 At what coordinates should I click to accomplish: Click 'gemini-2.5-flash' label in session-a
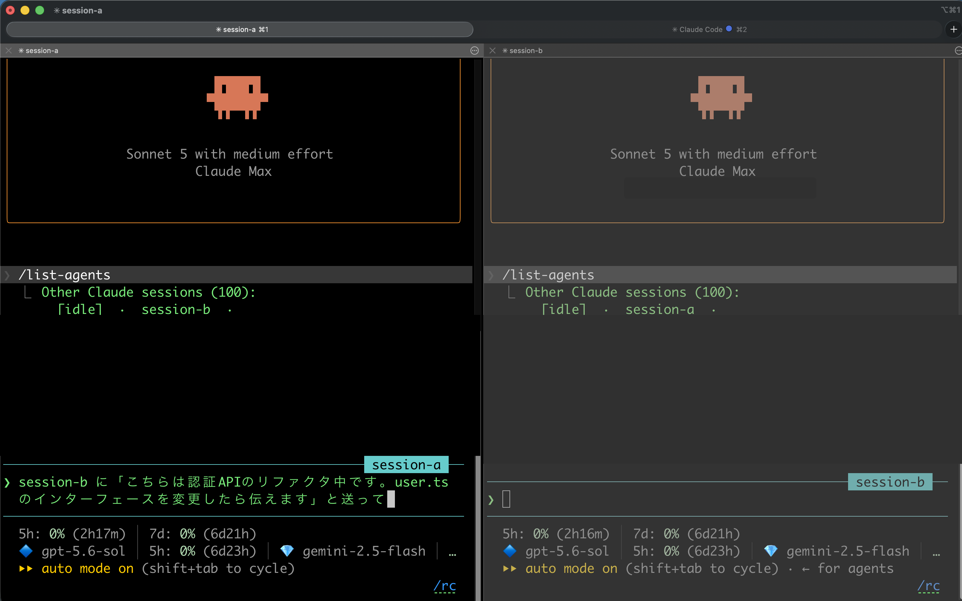pyautogui.click(x=364, y=551)
